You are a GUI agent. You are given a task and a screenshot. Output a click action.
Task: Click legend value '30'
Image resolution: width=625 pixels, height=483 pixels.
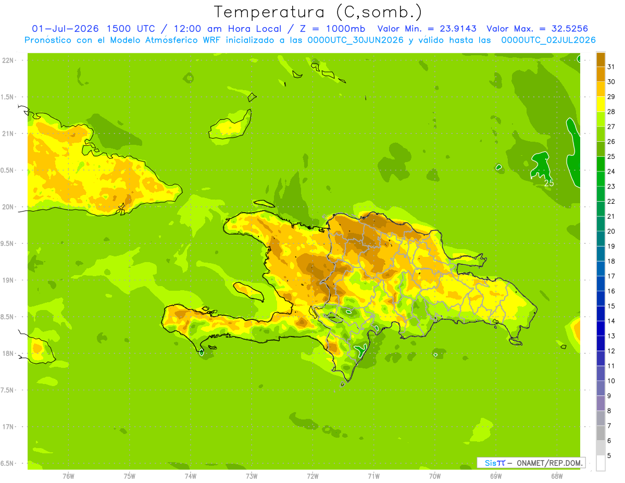coord(611,82)
